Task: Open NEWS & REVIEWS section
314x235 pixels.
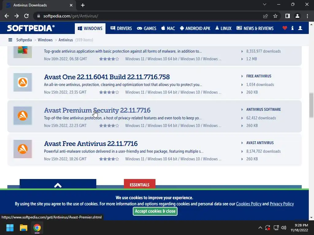Action: 255,28
